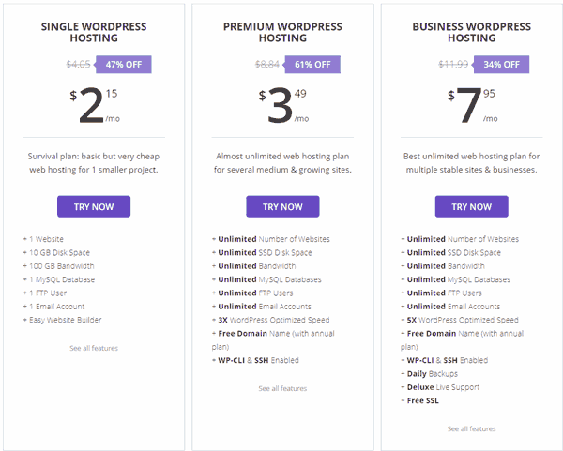Click the 3X WordPress Optimized Speed feature
The height and width of the screenshot is (451, 563).
(273, 320)
